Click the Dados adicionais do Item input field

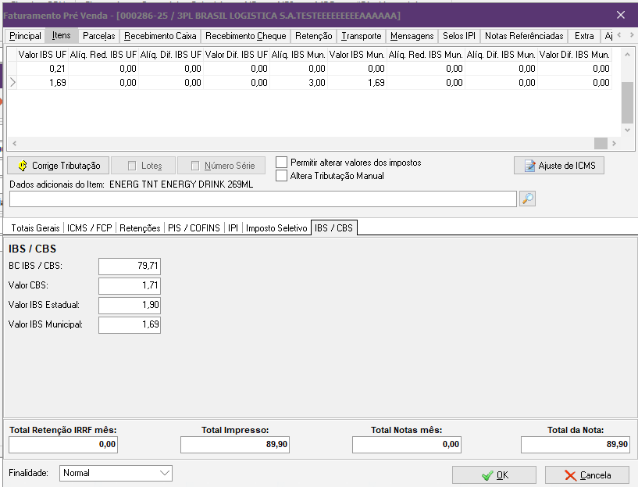(x=263, y=199)
